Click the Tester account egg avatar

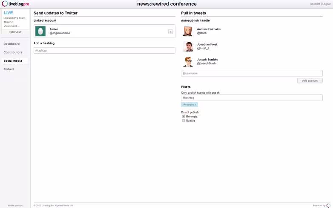(40, 31)
